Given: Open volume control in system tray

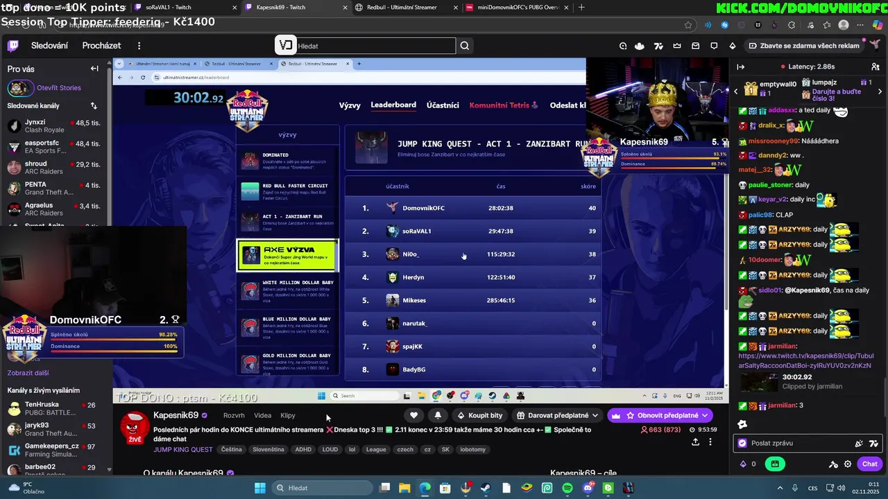Looking at the screenshot, I should pos(840,488).
